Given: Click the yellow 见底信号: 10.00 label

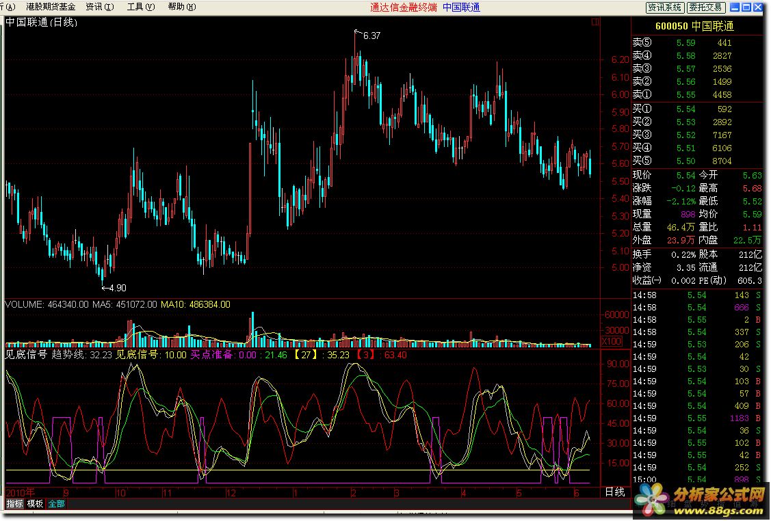Looking at the screenshot, I should (x=151, y=355).
